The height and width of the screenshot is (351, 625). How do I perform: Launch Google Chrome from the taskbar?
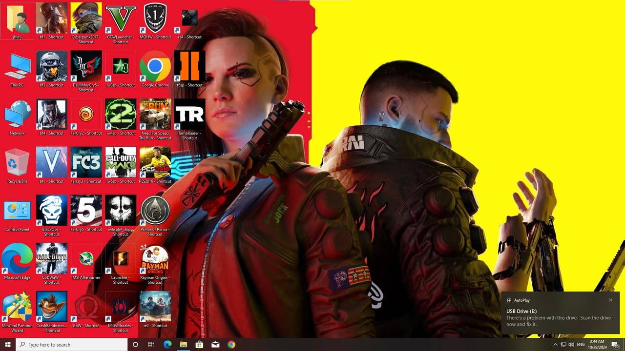click(231, 345)
